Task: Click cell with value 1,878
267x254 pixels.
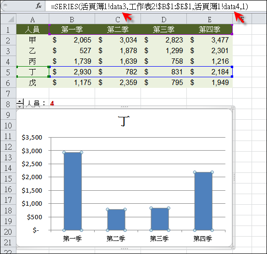Action: (118, 51)
